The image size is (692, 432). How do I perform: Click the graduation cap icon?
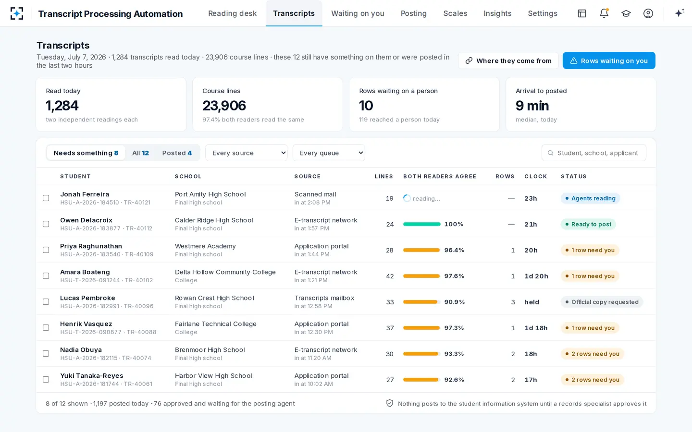(626, 13)
